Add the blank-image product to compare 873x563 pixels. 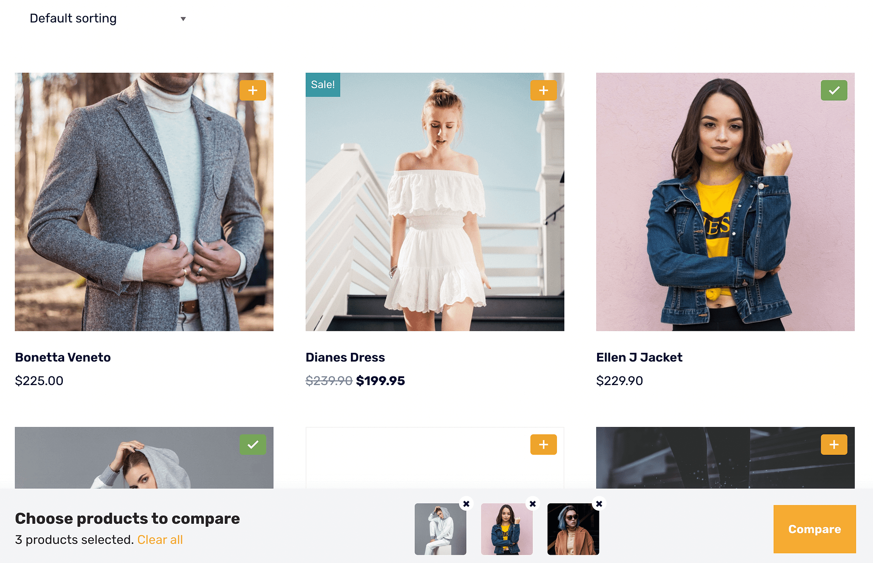point(543,444)
